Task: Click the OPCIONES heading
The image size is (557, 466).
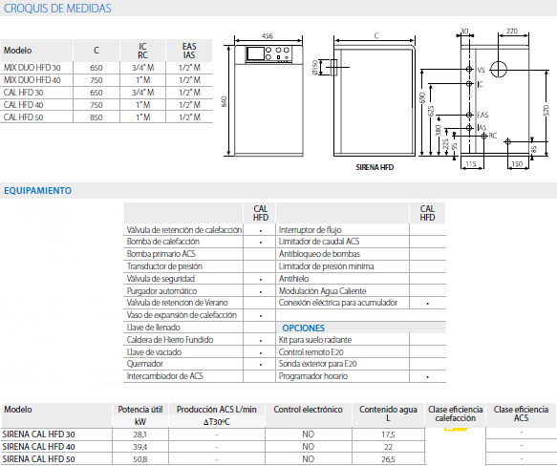Action: click(304, 328)
